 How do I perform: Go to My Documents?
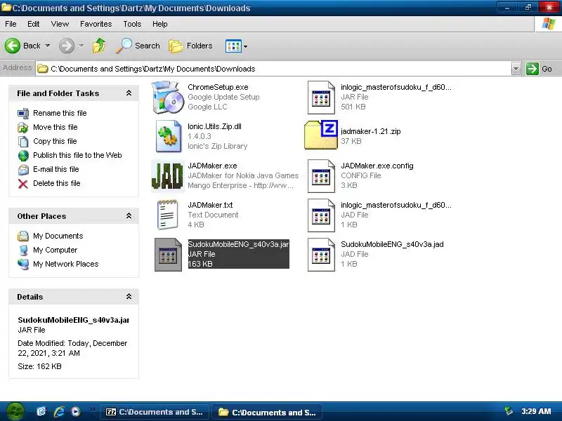coord(58,236)
